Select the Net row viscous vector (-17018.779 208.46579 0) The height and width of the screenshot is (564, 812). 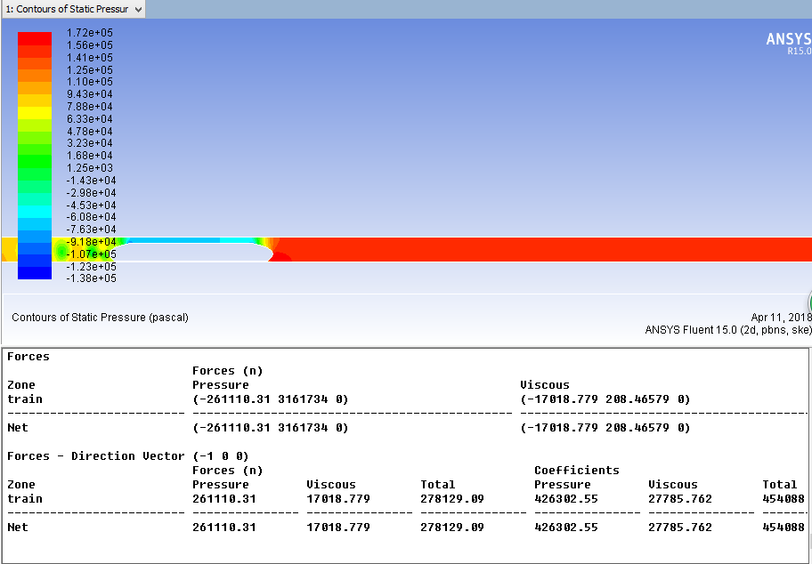(605, 428)
